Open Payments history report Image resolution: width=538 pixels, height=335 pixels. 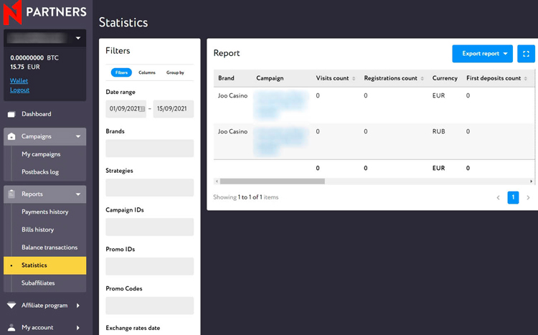[45, 212]
